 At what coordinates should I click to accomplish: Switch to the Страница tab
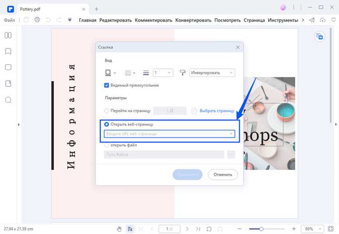[254, 20]
